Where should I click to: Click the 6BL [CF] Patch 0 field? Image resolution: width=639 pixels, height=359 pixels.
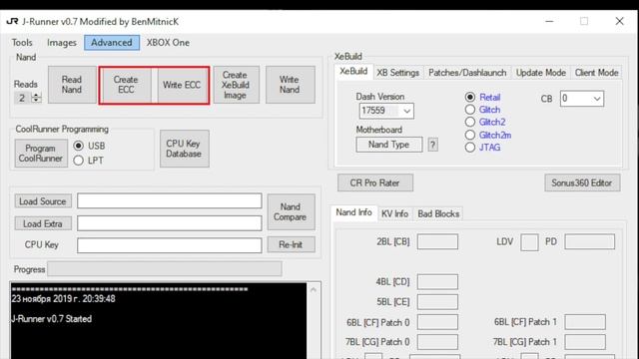(437, 322)
